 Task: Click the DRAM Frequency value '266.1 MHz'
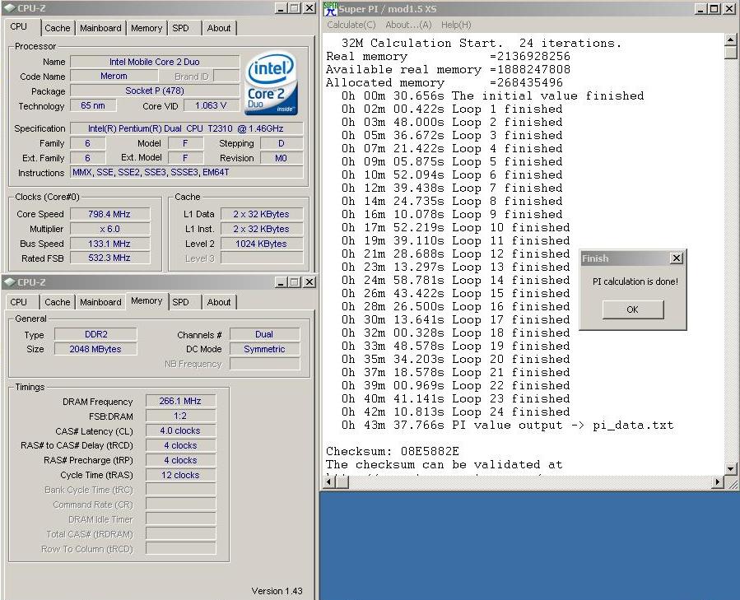coord(181,401)
